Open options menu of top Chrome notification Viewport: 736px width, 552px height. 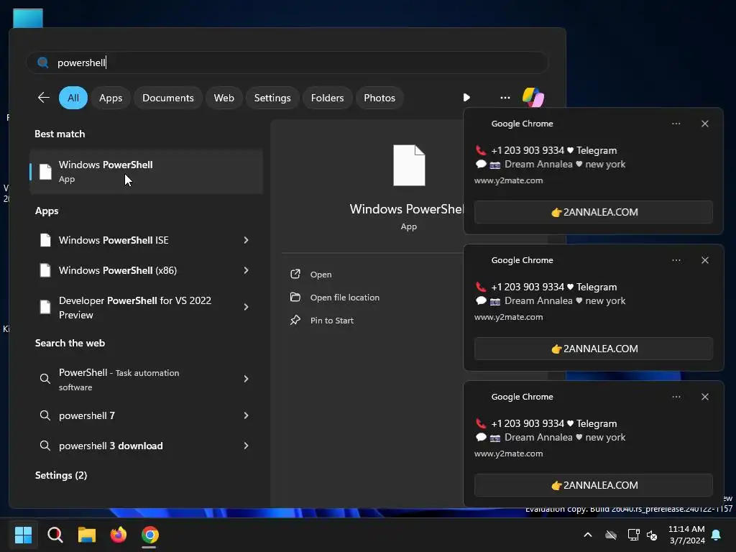click(x=676, y=124)
